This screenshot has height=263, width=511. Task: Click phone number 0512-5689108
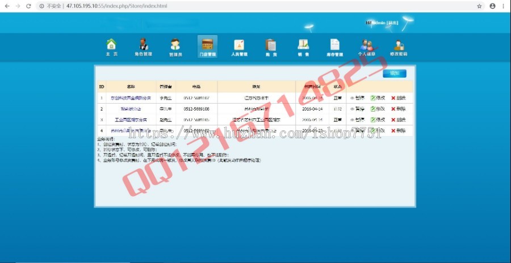tap(196, 109)
